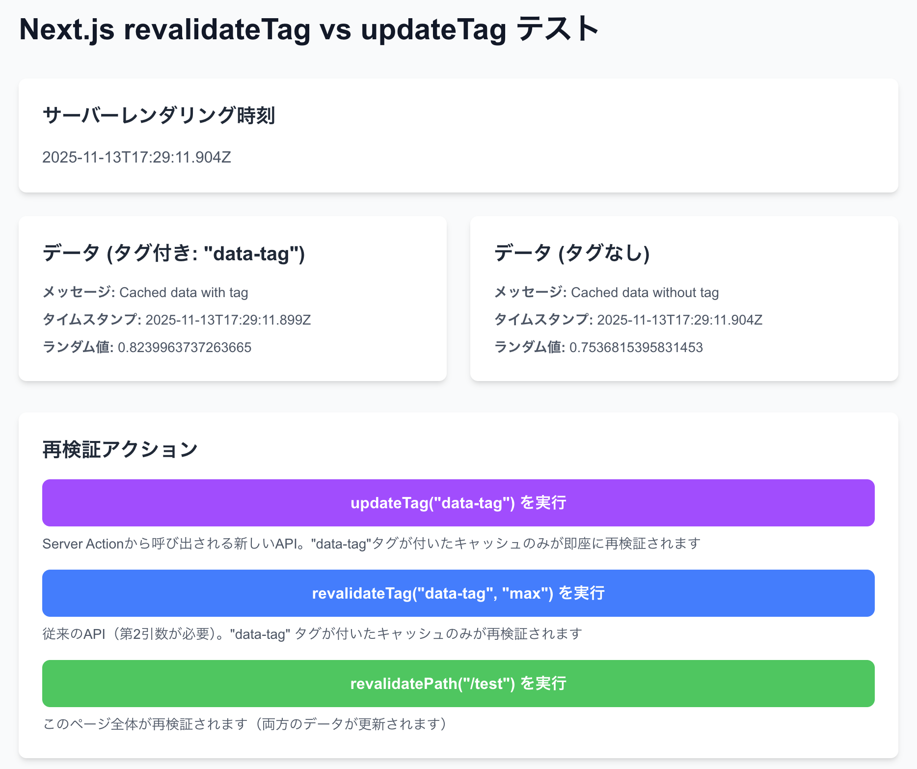The height and width of the screenshot is (769, 917).
Task: Select the untagged random value 0.7536815395831453
Action: pos(598,347)
